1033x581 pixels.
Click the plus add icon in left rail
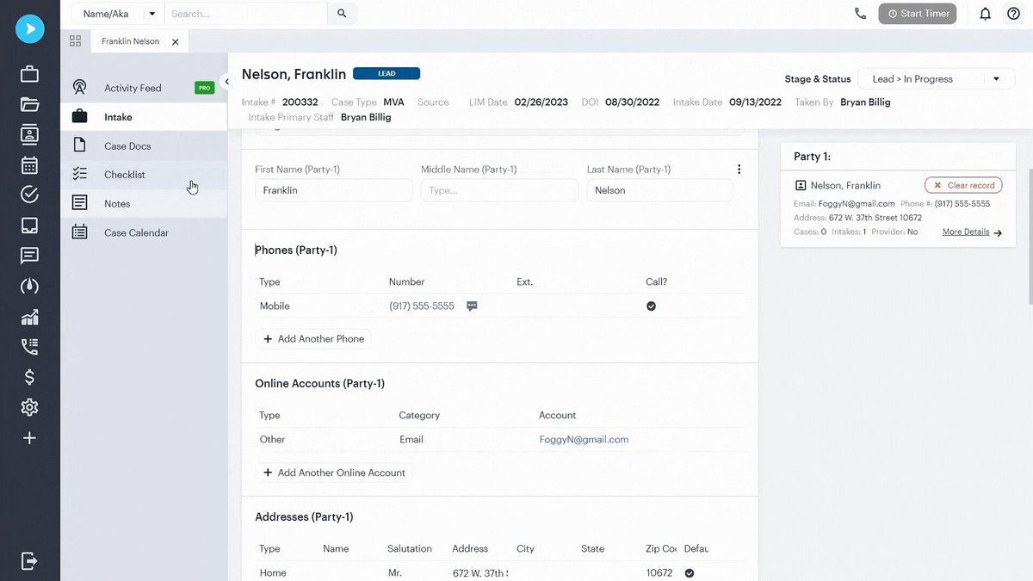29,438
